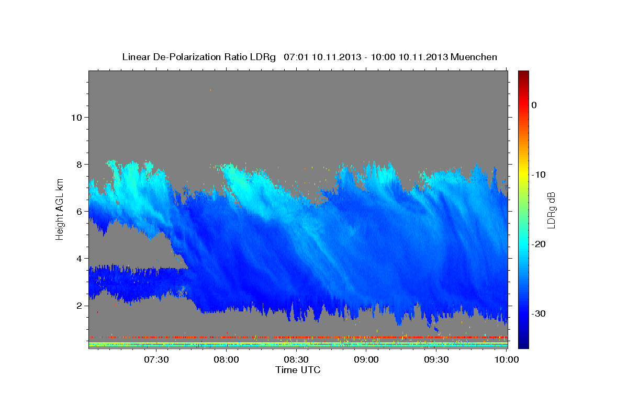The image size is (628, 418).
Task: Click the 09:30 time tick label
Action: (x=436, y=360)
